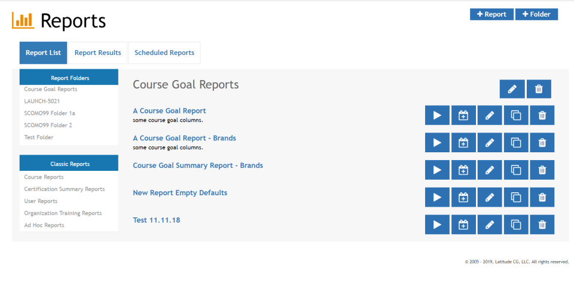Open Organization Training Reports

pos(63,213)
